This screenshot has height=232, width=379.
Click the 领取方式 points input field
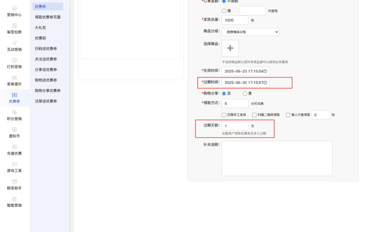pos(235,104)
